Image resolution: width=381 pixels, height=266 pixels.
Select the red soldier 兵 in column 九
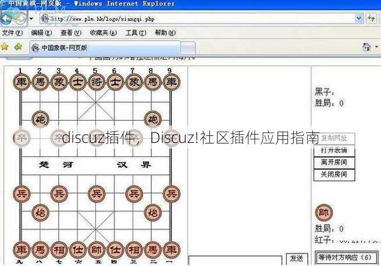[x=22, y=194]
